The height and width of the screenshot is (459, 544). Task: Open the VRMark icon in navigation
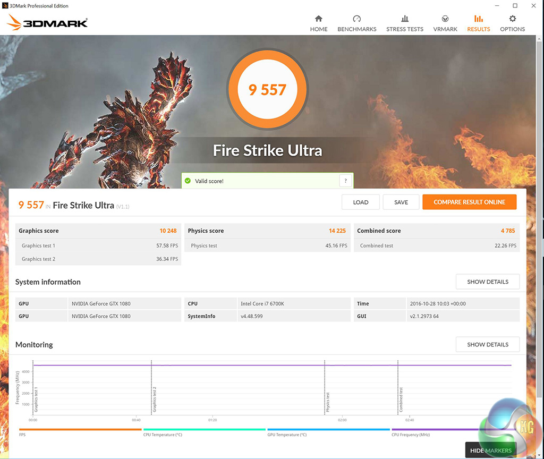coord(445,19)
